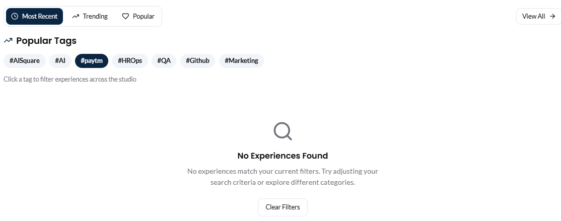The width and height of the screenshot is (561, 221).
Task: Switch to the Trending tab
Action: pos(90,17)
